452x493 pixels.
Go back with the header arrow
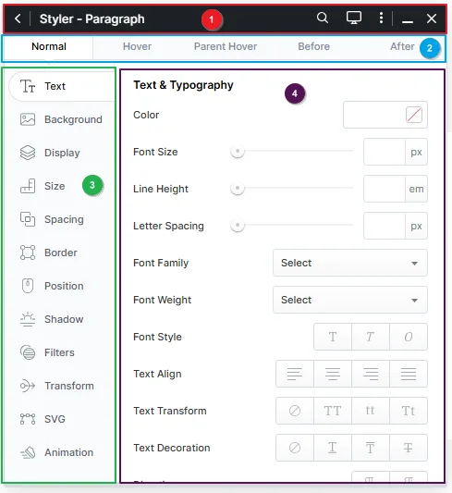tap(18, 18)
